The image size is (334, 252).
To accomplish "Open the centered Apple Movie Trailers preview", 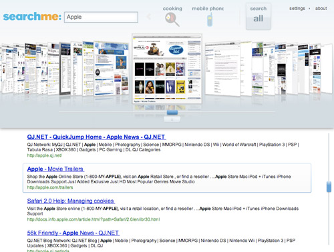I will pyautogui.click(x=167, y=69).
